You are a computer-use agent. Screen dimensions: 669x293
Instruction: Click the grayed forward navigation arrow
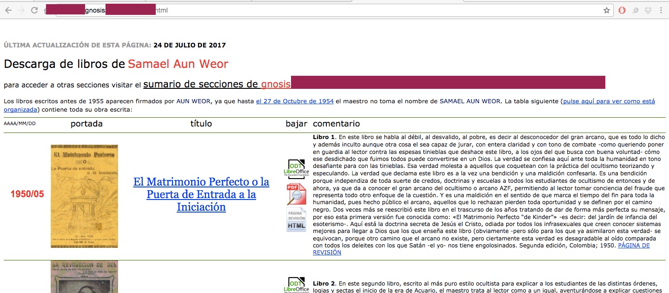[x=21, y=10]
